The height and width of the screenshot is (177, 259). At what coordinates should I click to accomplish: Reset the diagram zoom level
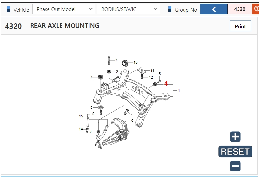pos(235,151)
